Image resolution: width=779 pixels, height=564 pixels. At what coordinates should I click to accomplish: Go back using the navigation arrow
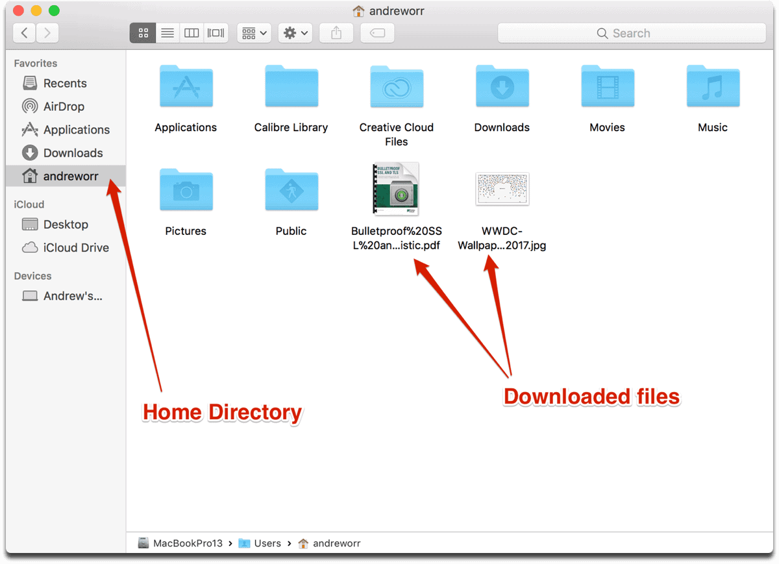point(24,32)
